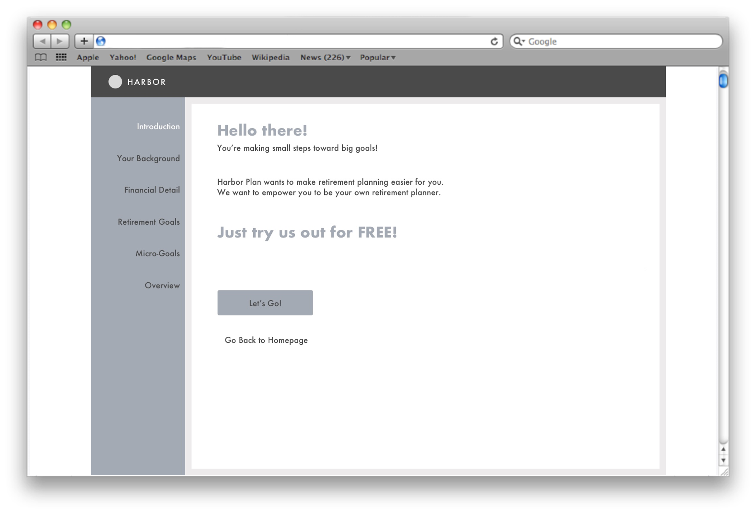Open the Overview section
This screenshot has height=514, width=756.
(162, 286)
